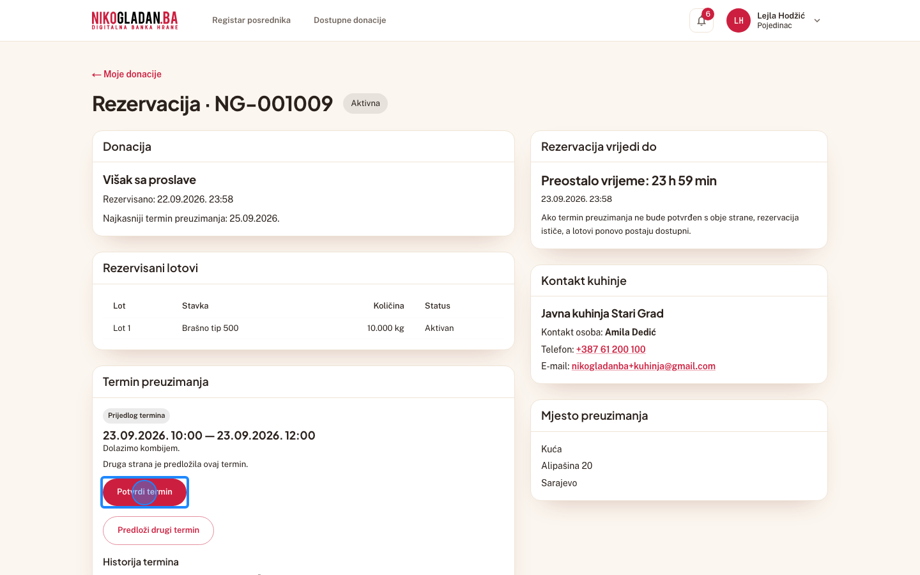Click the Količina column header
The height and width of the screenshot is (575, 920).
click(x=388, y=306)
